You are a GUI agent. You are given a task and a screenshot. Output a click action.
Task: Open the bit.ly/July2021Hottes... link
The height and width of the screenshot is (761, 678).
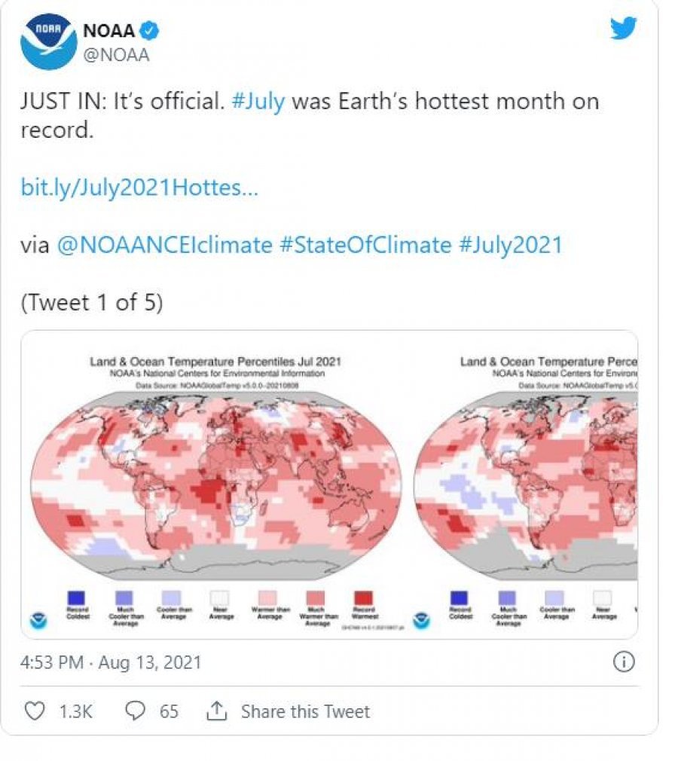(x=139, y=188)
